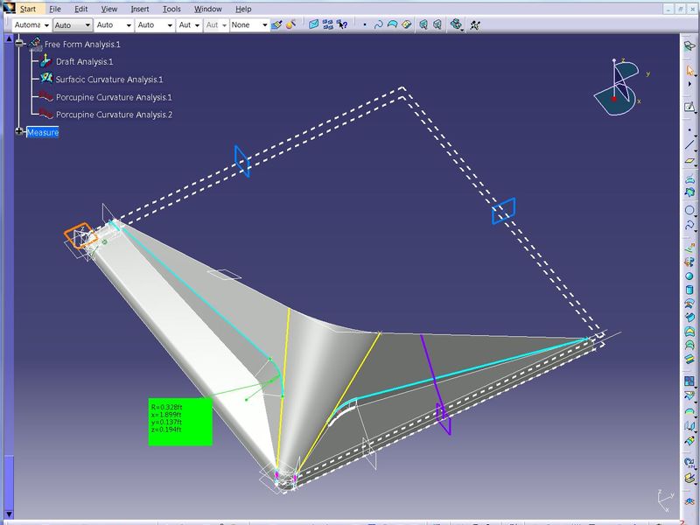Select the yellow Plane tool in right toolbar
This screenshot has height=525, width=700.
(x=690, y=161)
